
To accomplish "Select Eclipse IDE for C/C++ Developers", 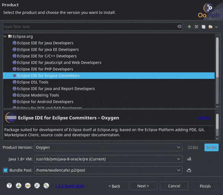I will (x=47, y=56).
